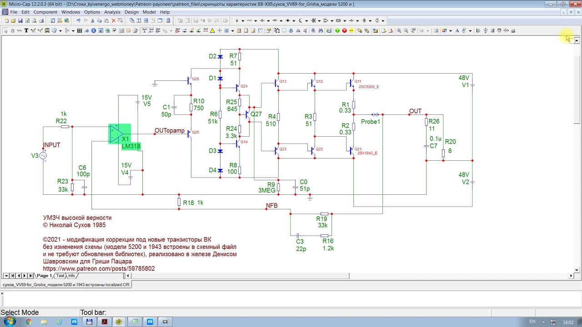Select the Page 1 tab
The width and height of the screenshot is (582, 327).
tap(44, 276)
